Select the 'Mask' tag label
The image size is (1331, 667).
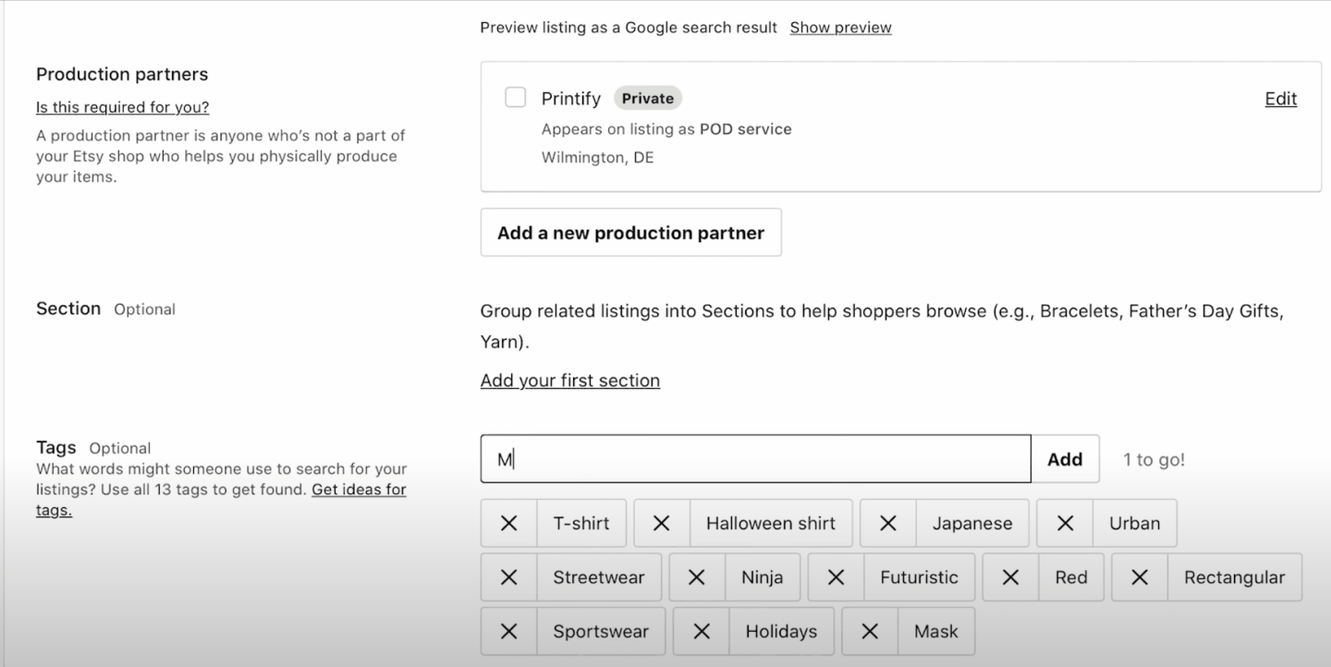tap(935, 632)
